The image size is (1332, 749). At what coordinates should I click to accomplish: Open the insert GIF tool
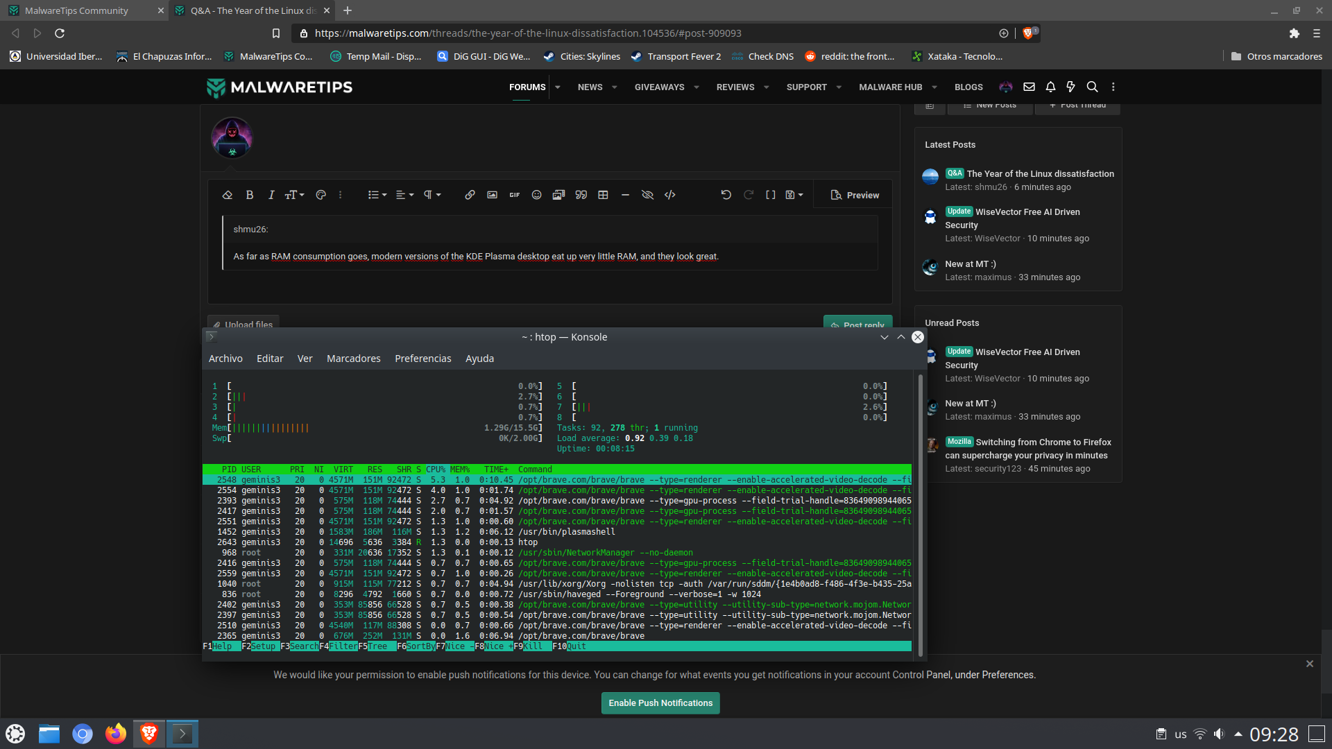click(514, 195)
